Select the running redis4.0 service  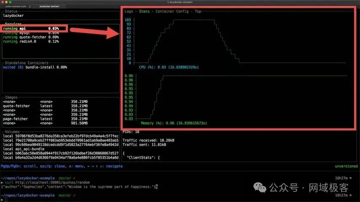[31, 42]
